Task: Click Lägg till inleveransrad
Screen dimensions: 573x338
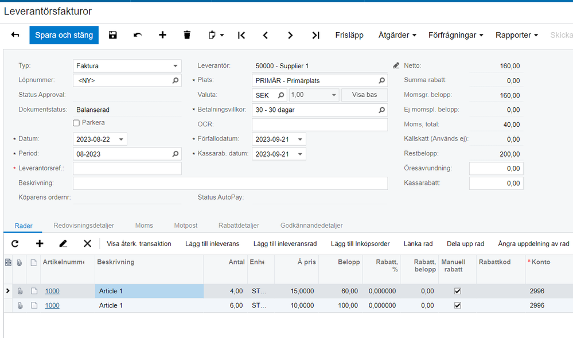Action: point(285,244)
